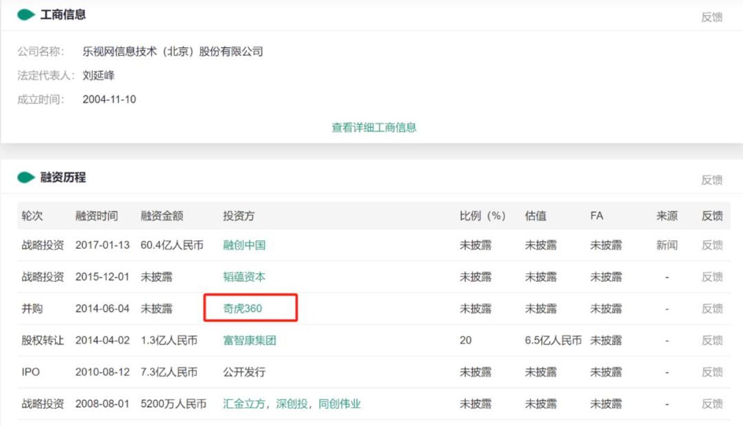
Task: Click 估值 column header
Action: (535, 216)
